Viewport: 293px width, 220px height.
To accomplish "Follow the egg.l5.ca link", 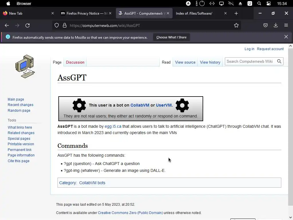I will coord(113,126).
